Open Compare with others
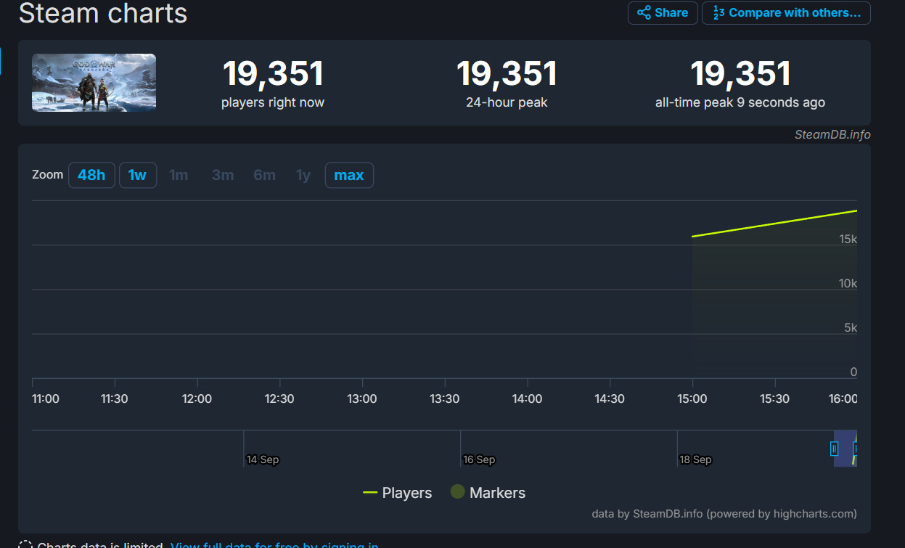 [x=786, y=13]
